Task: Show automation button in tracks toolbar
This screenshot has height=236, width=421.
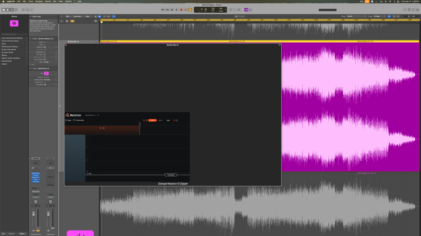Action: click(x=104, y=16)
